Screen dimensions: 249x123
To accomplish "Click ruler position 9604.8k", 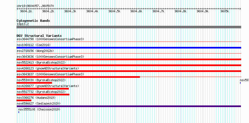I will (180, 11).
